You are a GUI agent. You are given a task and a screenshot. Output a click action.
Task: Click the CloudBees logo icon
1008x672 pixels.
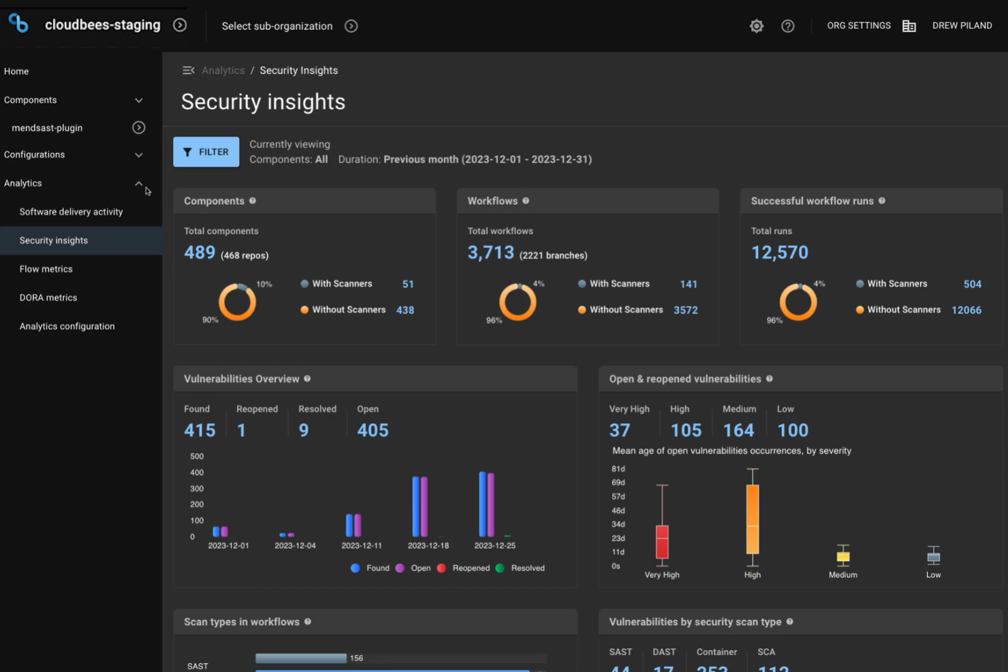tap(18, 22)
